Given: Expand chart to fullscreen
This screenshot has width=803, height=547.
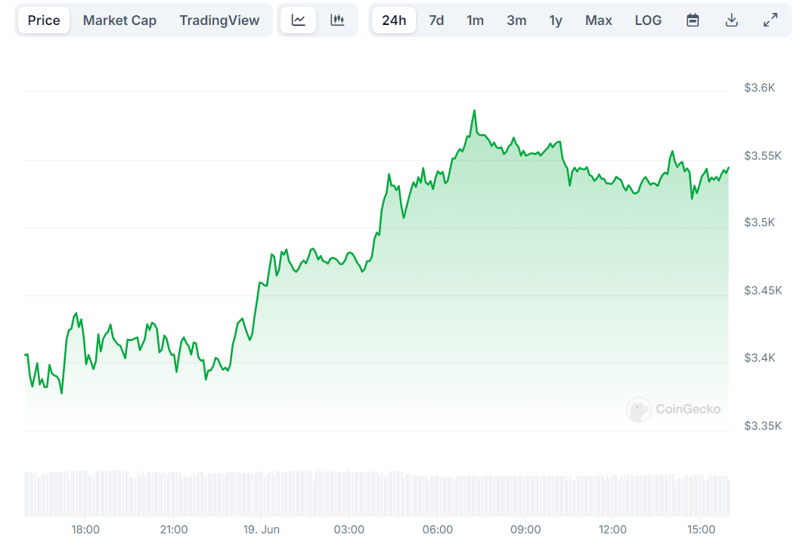Looking at the screenshot, I should coord(770,20).
